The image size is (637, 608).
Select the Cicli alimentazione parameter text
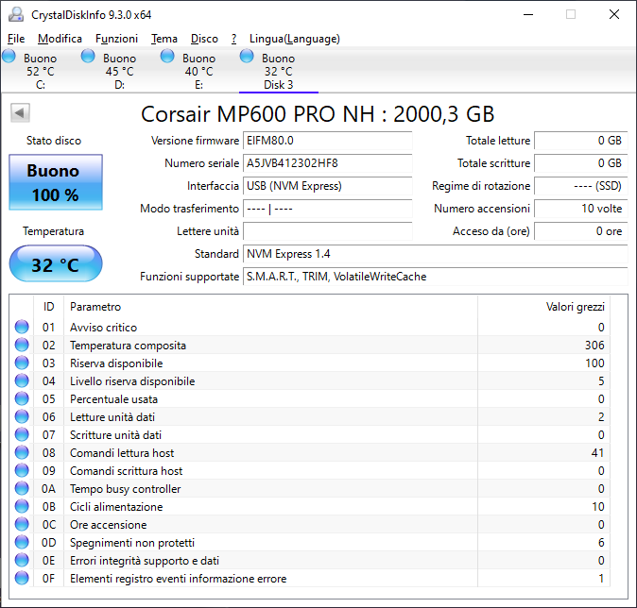pos(116,507)
